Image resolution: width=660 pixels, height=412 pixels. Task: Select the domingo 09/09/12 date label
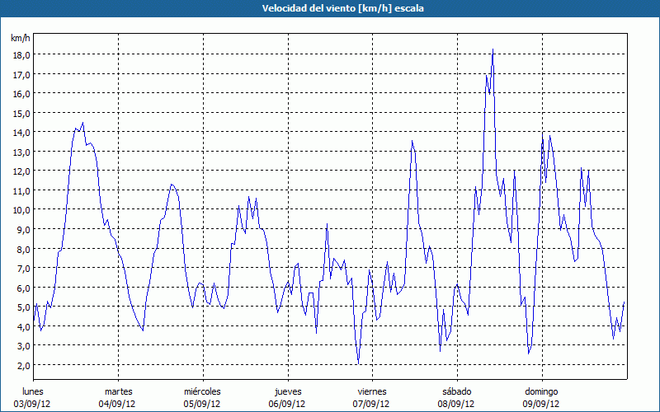tap(541, 398)
